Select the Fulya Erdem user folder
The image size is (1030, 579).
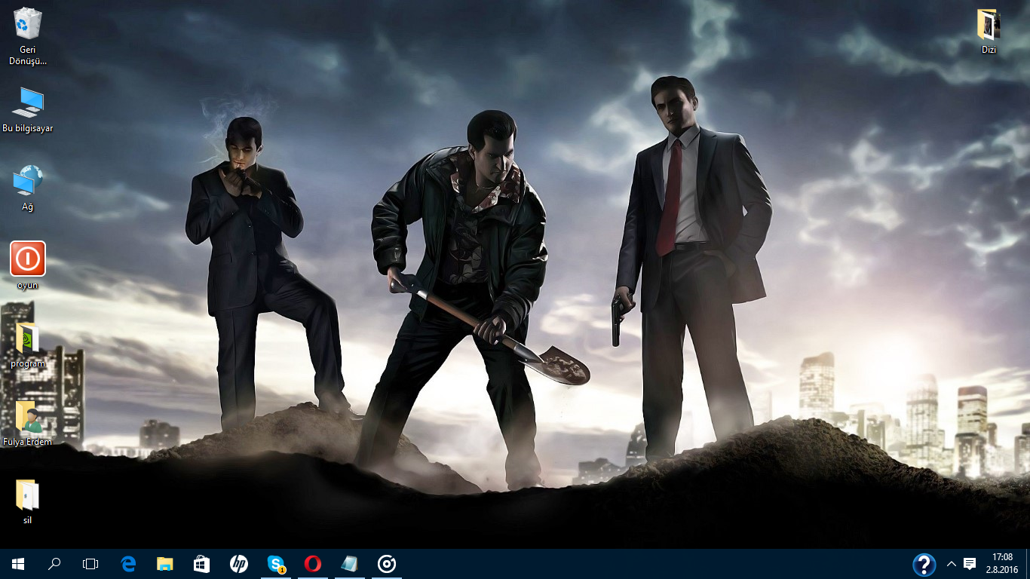[x=28, y=423]
